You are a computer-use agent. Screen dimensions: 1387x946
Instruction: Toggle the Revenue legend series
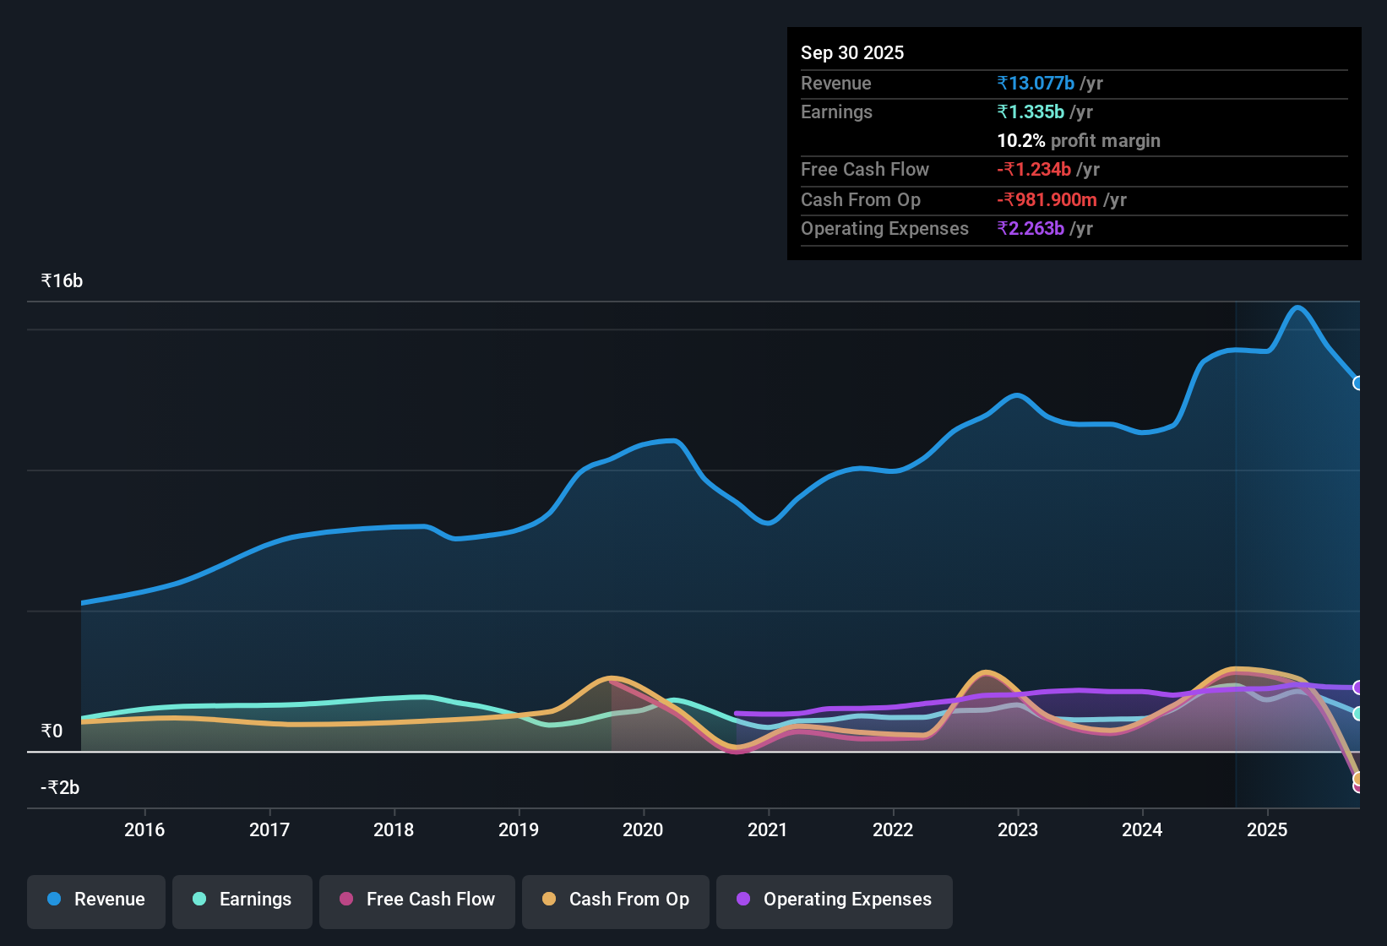click(x=96, y=900)
